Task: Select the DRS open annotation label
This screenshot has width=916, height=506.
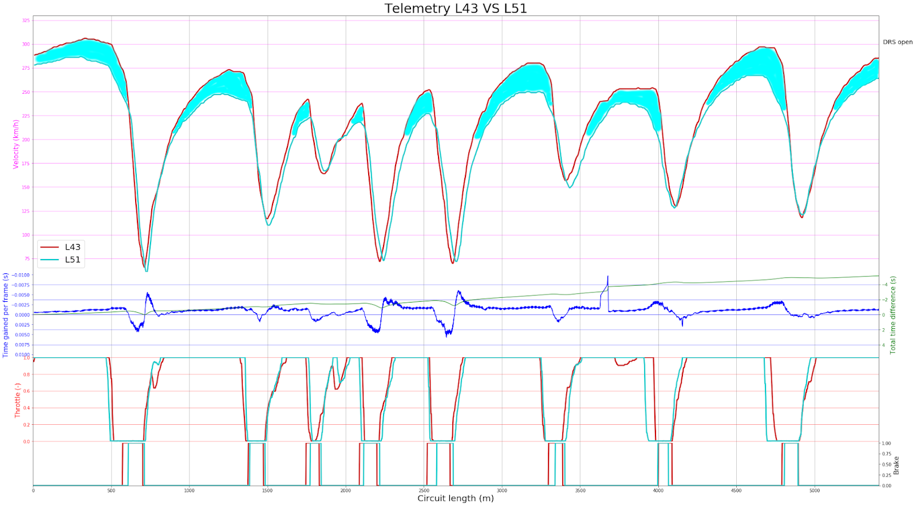Action: [x=898, y=42]
